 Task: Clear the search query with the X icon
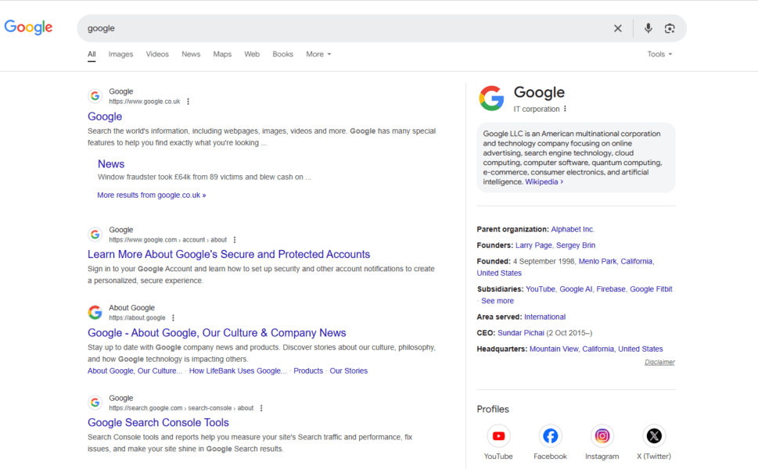(617, 28)
